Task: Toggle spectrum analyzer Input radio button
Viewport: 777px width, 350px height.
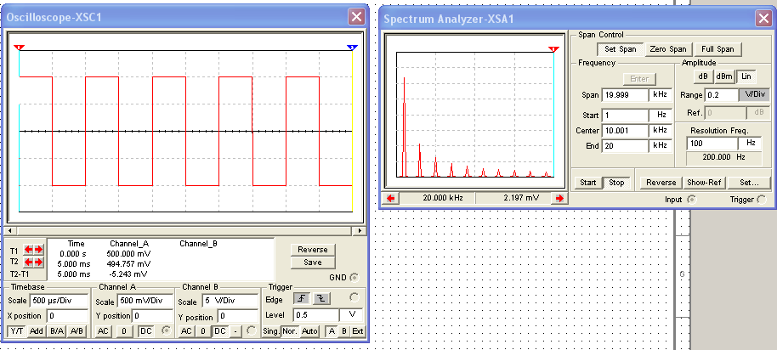Action: click(692, 200)
